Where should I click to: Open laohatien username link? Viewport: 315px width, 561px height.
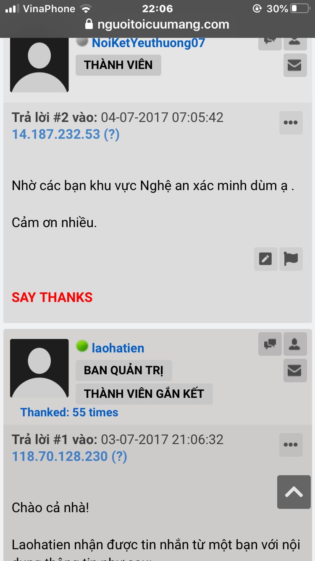(x=118, y=348)
